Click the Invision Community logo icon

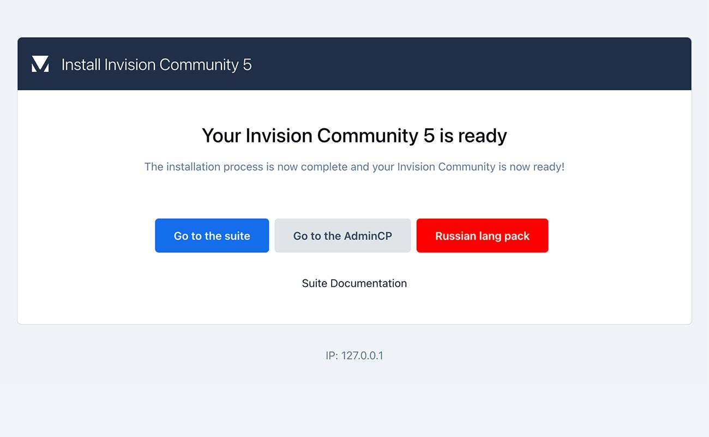click(40, 64)
